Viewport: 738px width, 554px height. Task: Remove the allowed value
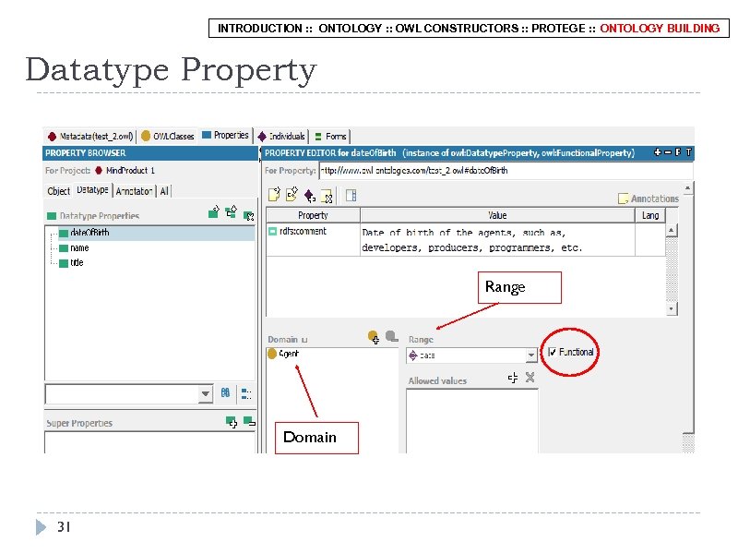click(x=530, y=378)
